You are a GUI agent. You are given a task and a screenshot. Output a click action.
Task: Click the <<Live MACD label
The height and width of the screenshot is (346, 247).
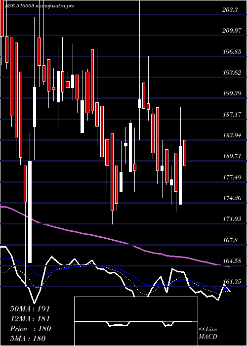[208, 333]
